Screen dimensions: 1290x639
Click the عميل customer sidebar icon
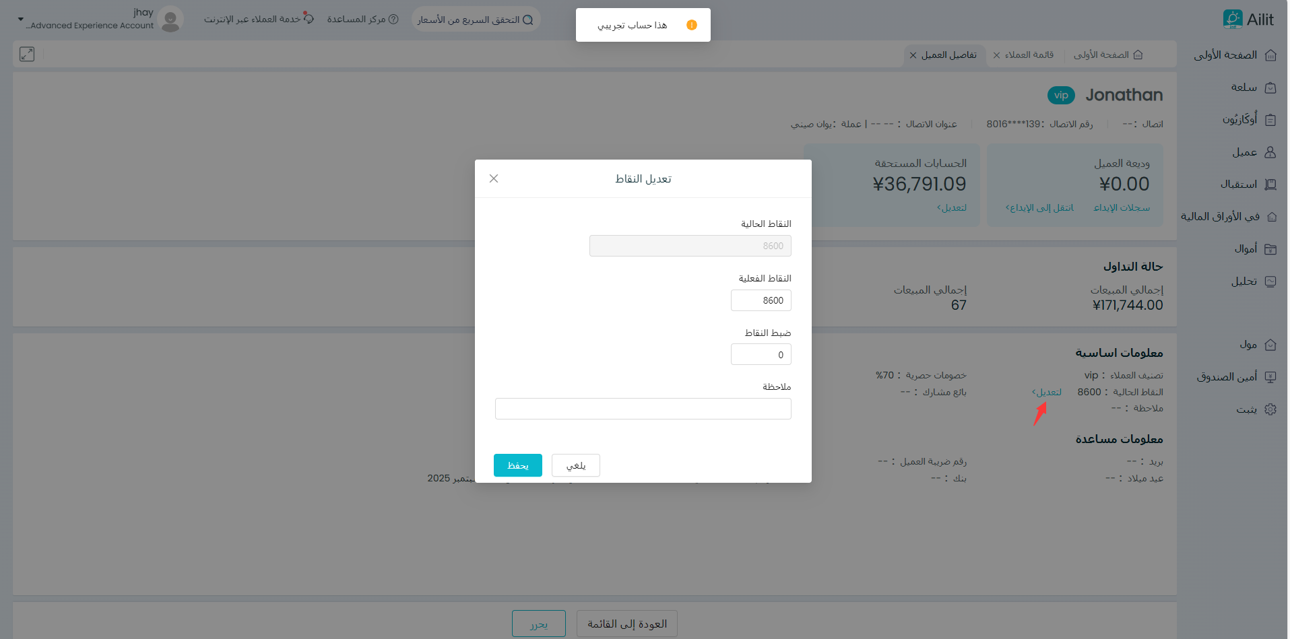coord(1270,152)
